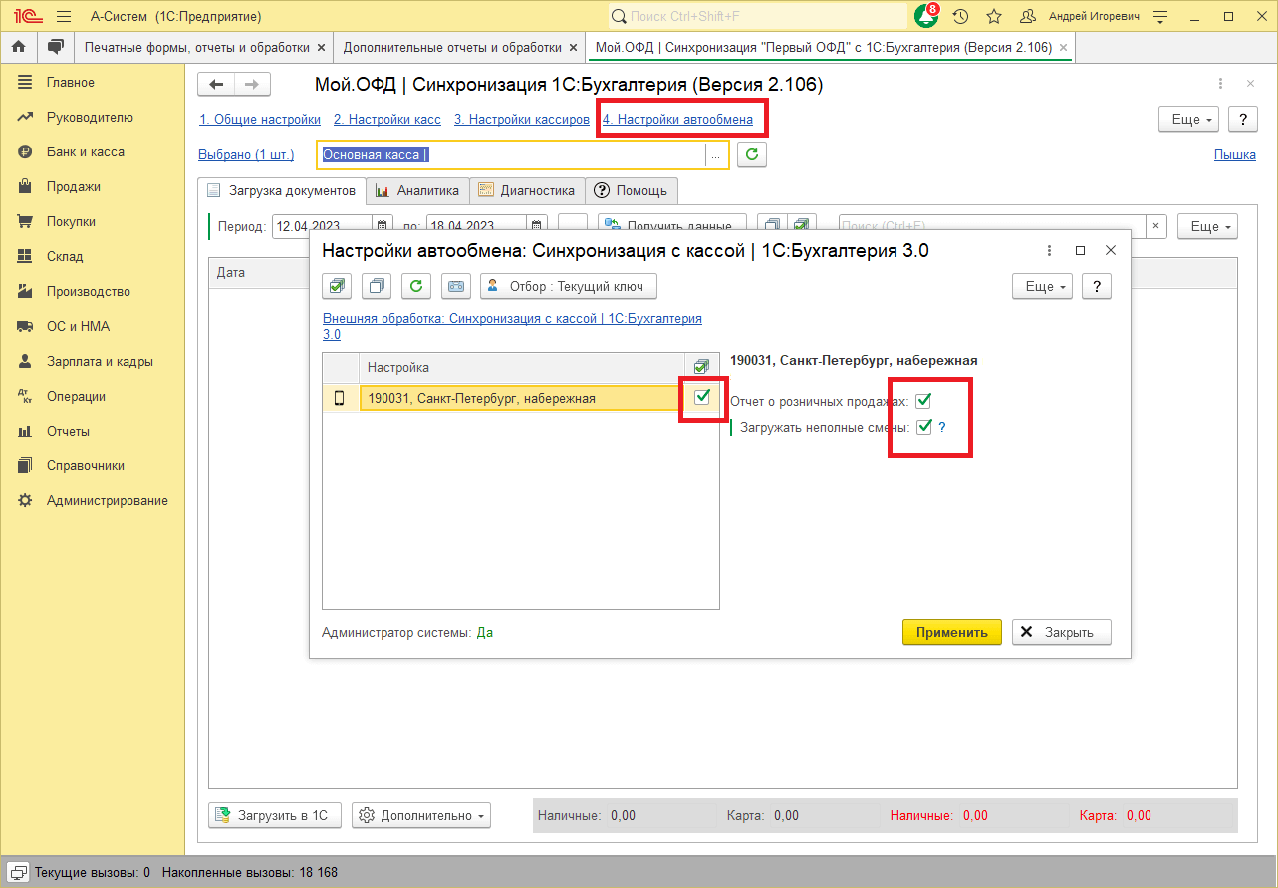Open the Отбор: Текущий ключ filter button
This screenshot has width=1278, height=888.
click(x=569, y=286)
